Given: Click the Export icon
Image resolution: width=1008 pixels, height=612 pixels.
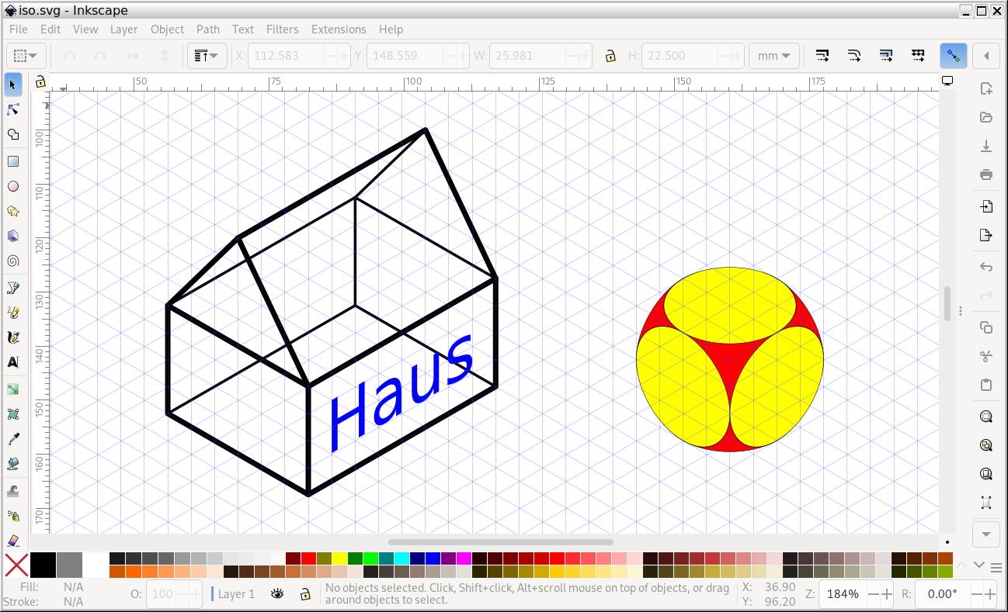Looking at the screenshot, I should coord(986,235).
